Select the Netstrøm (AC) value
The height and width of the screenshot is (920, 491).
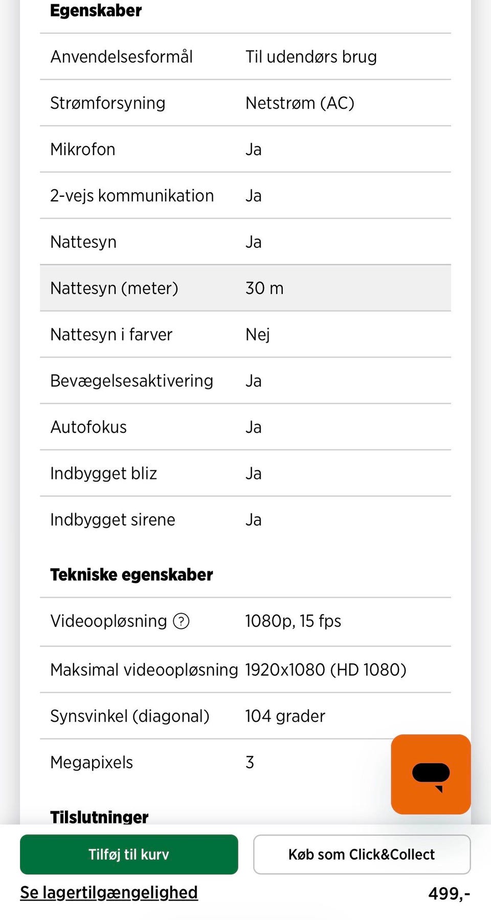[x=300, y=103]
